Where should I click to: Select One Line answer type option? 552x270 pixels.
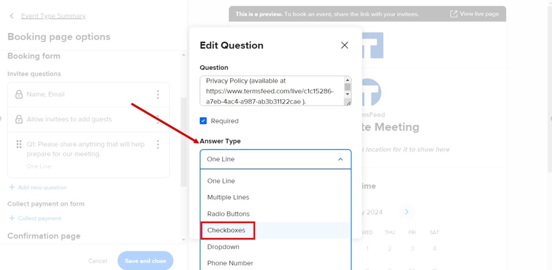275,181
